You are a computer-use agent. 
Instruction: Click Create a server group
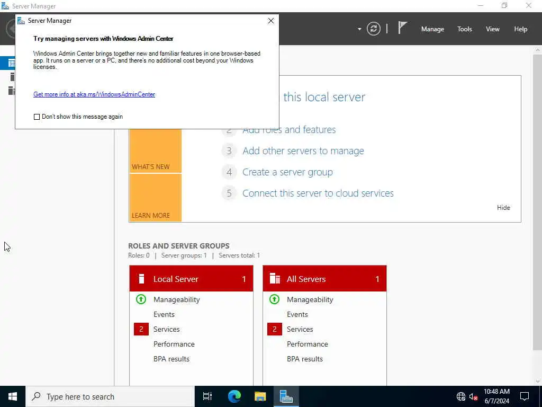[x=287, y=172]
